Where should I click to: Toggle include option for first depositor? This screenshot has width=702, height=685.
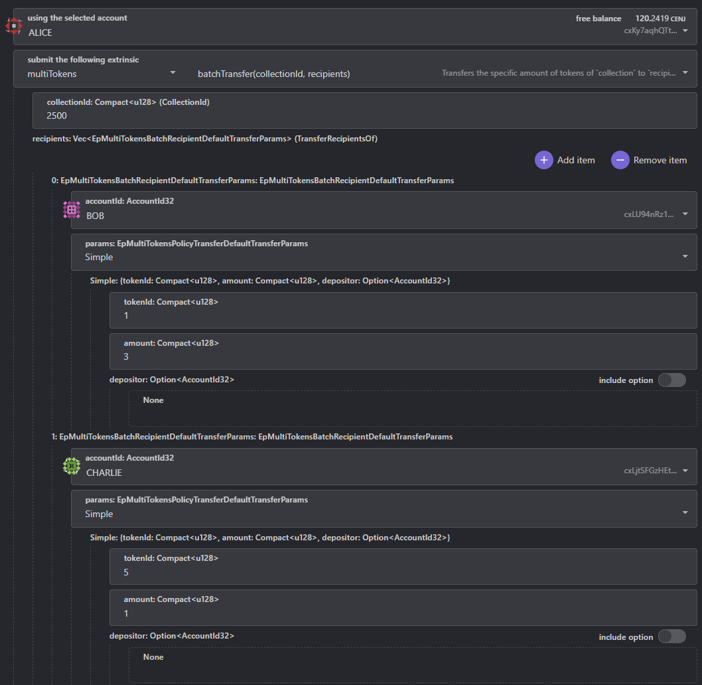click(671, 380)
